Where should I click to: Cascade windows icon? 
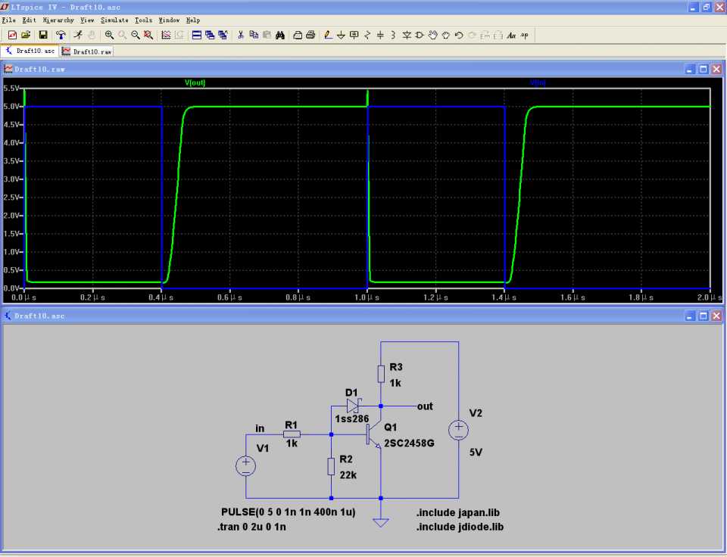click(x=210, y=36)
